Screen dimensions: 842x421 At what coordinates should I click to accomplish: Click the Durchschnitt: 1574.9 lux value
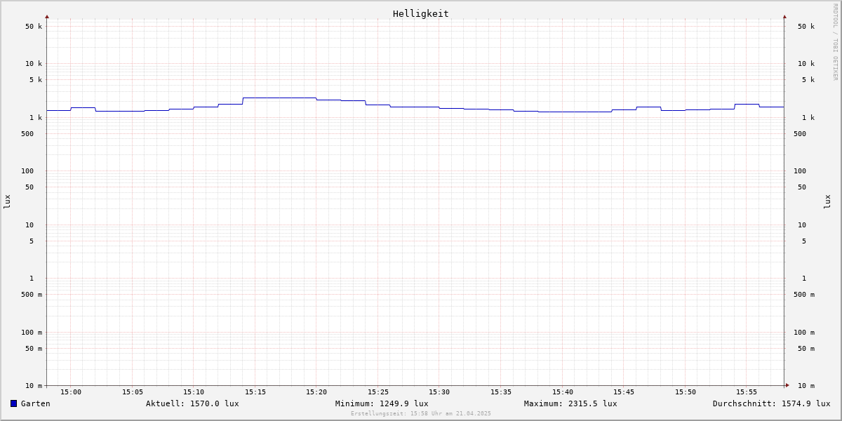coord(772,403)
